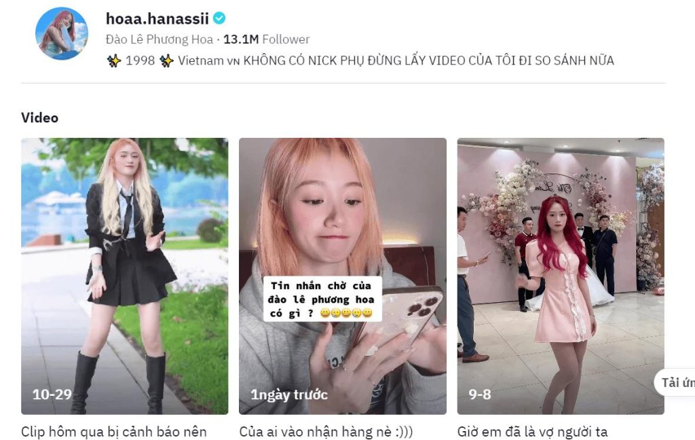Click the profile bio text with 1998 Vietnam
Viewport: 695px width, 440px height.
[x=360, y=60]
